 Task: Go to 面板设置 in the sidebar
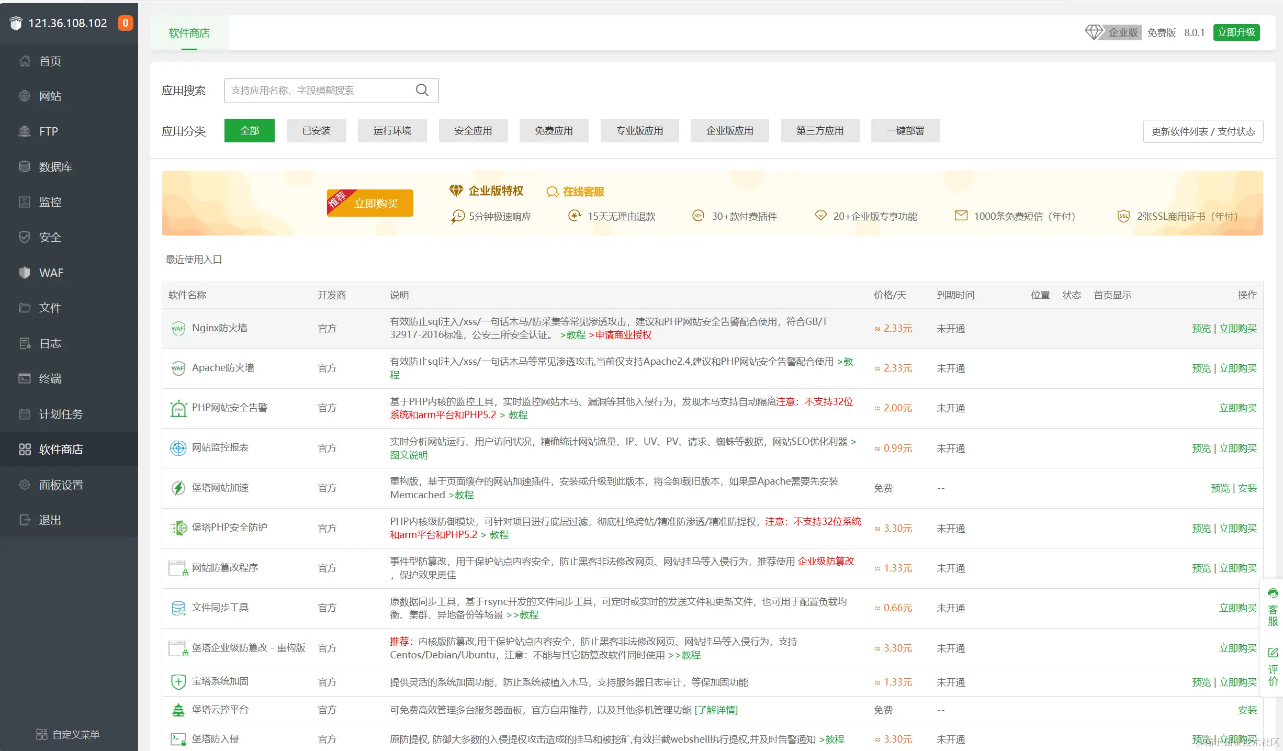[x=61, y=485]
